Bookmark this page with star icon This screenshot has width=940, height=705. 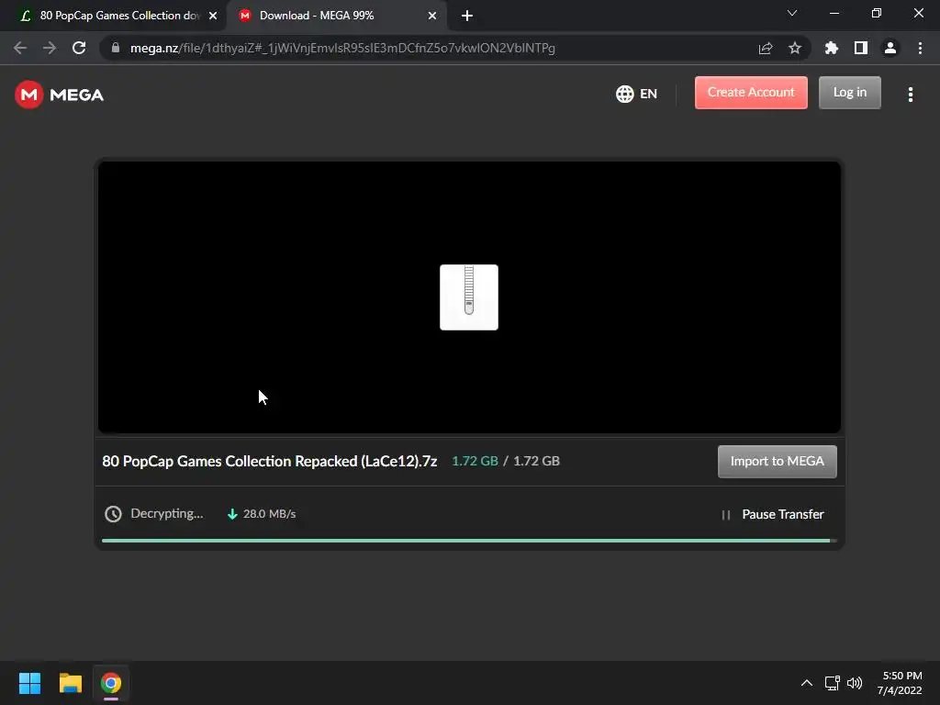[795, 48]
